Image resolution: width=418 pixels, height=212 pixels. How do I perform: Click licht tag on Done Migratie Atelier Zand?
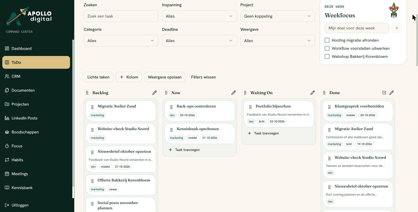349,144
